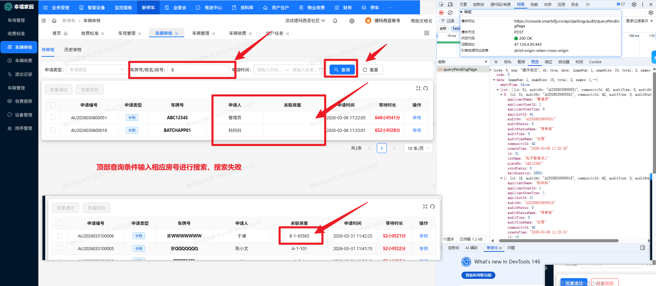Click the refresh icon above the table
Screen dimensions: 656x286
[425, 88]
